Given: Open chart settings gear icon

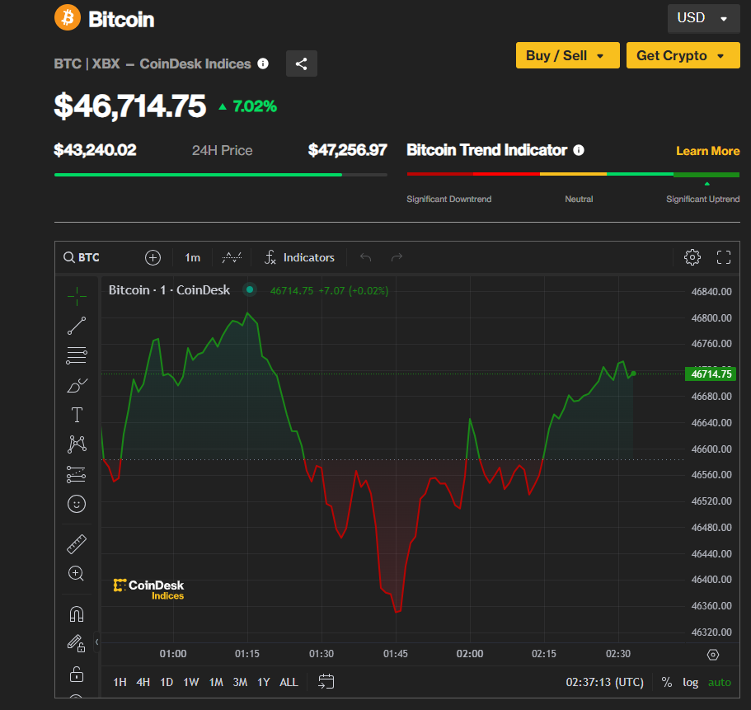Looking at the screenshot, I should [692, 257].
